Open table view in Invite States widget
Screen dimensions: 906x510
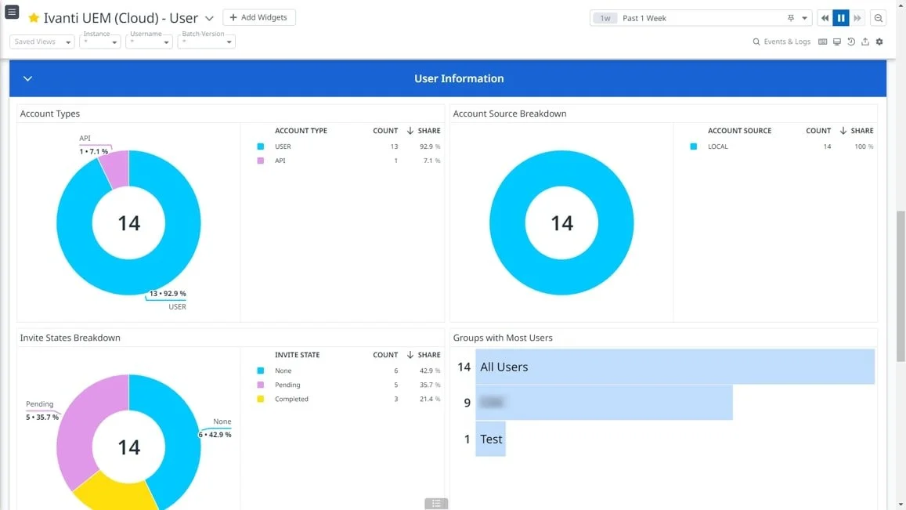(436, 504)
